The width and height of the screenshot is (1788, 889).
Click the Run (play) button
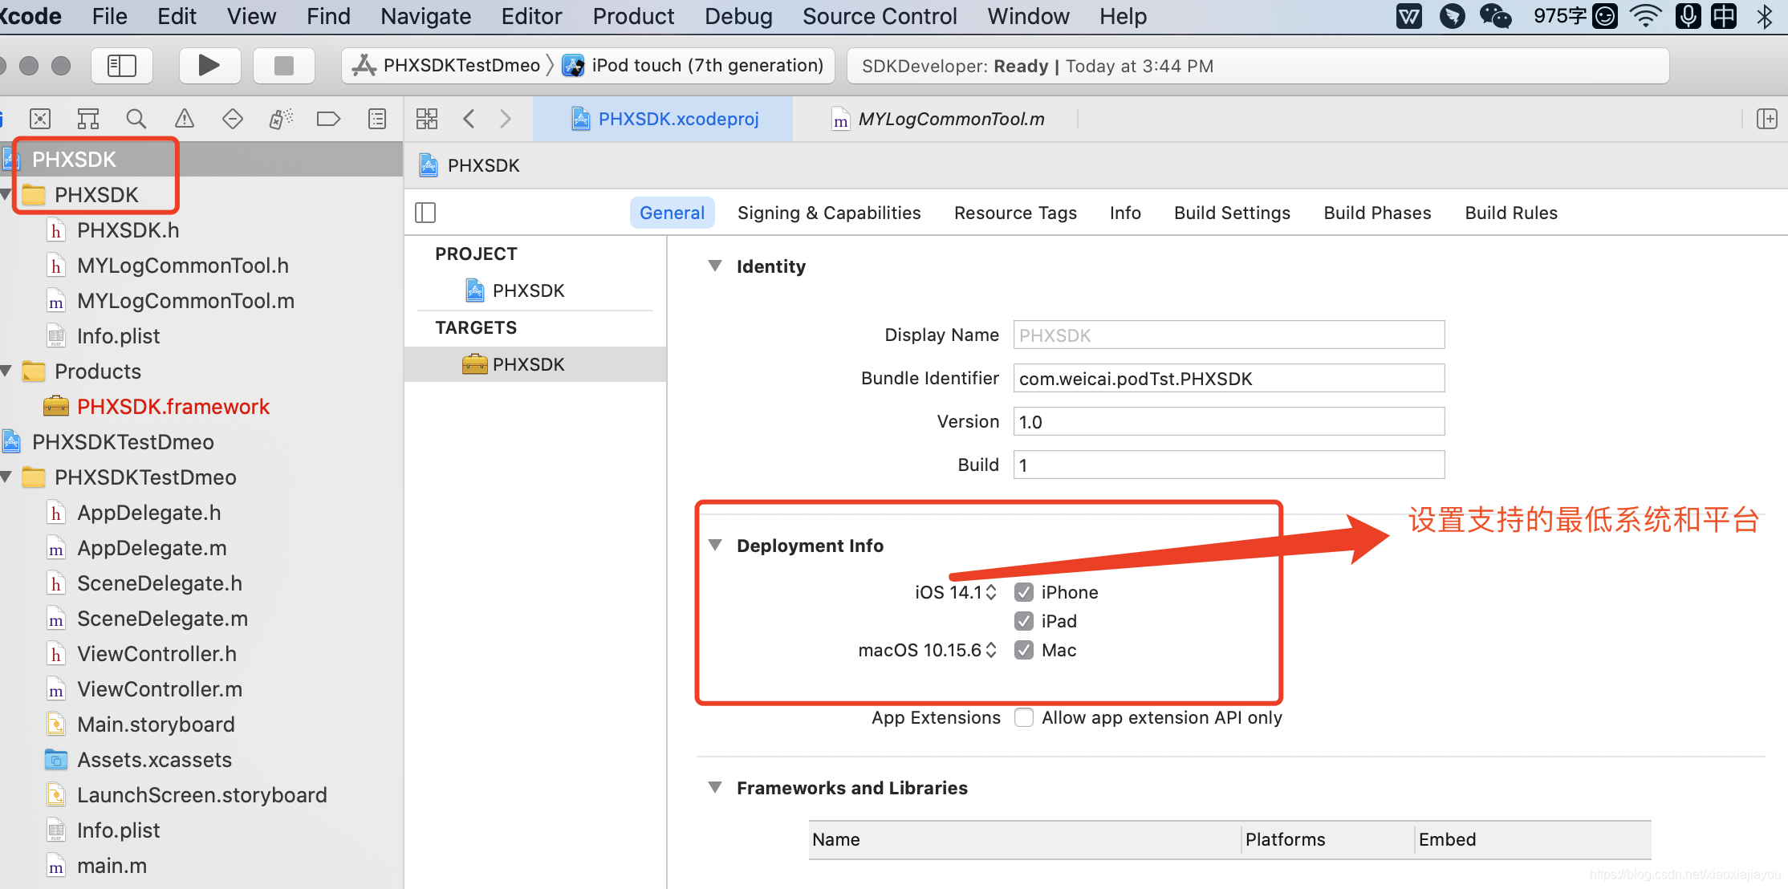[209, 65]
